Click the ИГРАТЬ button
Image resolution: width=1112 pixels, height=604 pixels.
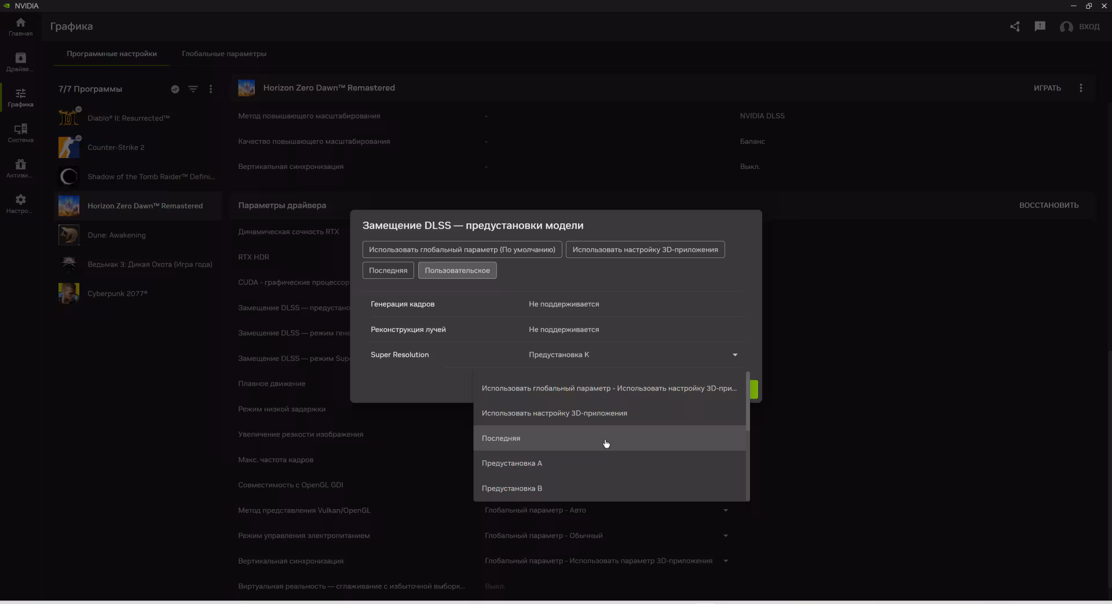tap(1048, 88)
